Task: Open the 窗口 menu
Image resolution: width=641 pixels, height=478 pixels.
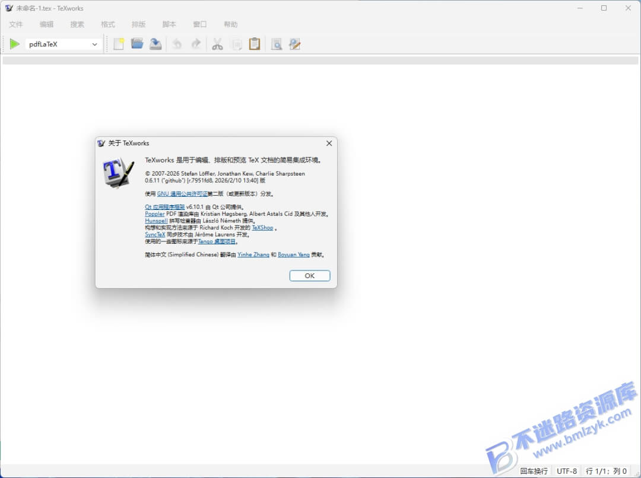Action: pyautogui.click(x=200, y=24)
